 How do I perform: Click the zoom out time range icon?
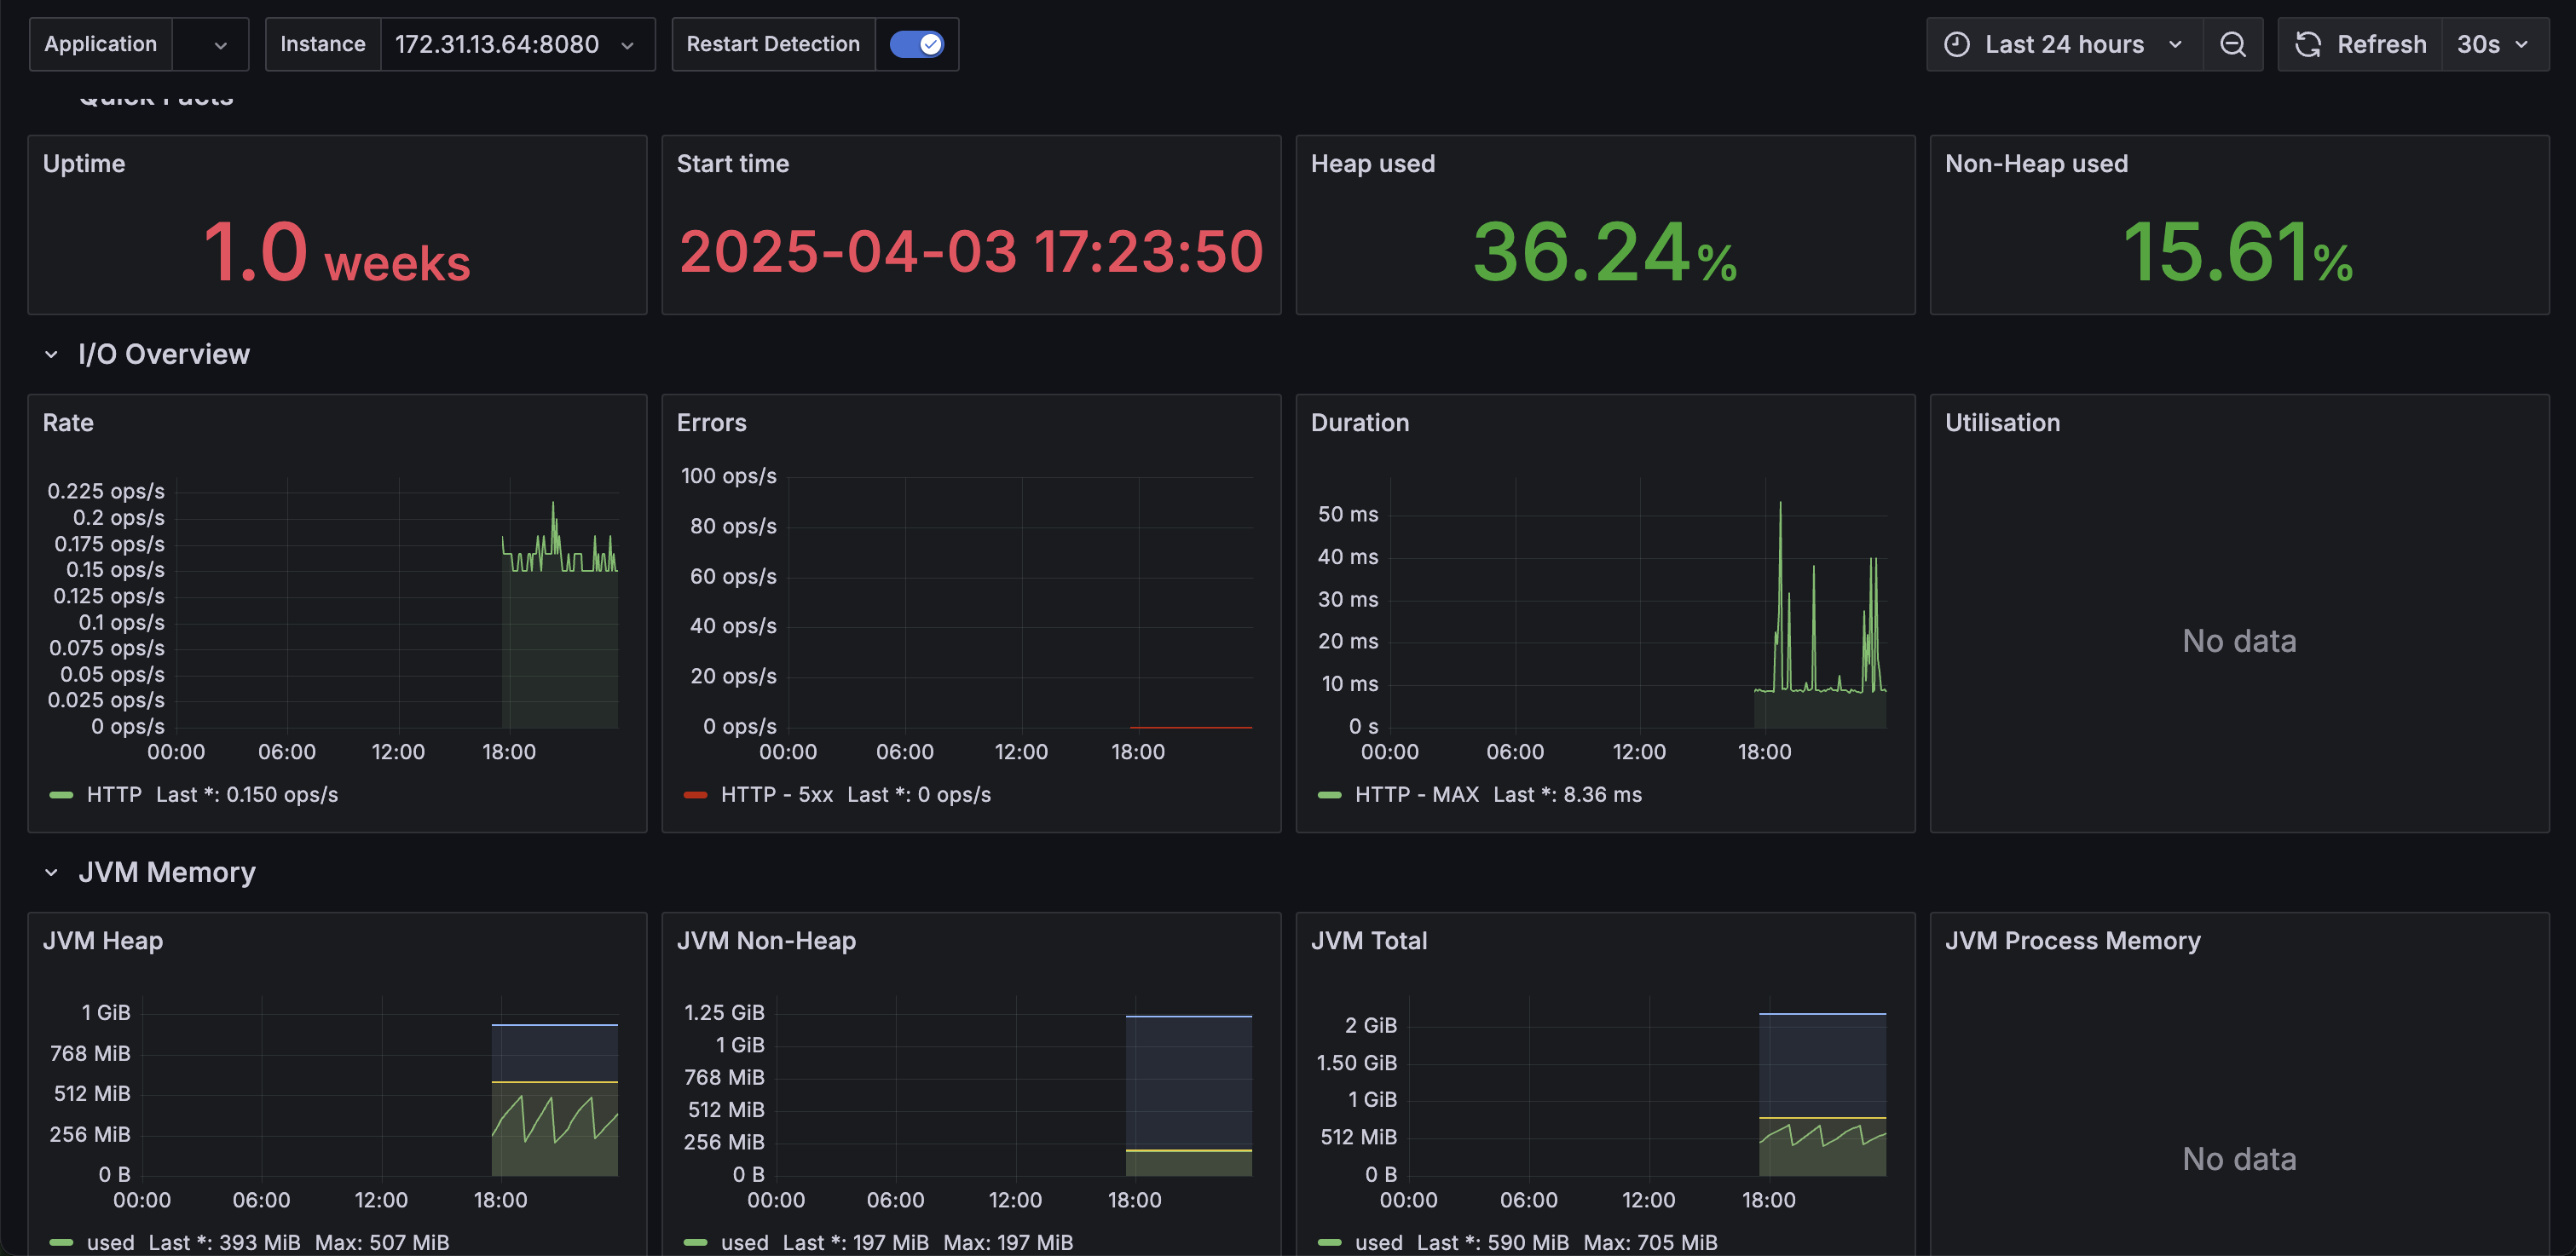tap(2232, 44)
